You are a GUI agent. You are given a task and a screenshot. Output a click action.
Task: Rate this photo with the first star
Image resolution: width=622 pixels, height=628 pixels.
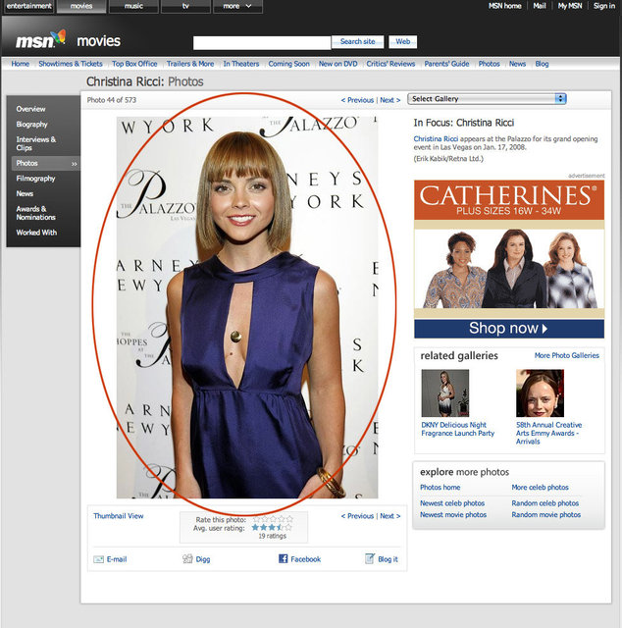pos(256,518)
